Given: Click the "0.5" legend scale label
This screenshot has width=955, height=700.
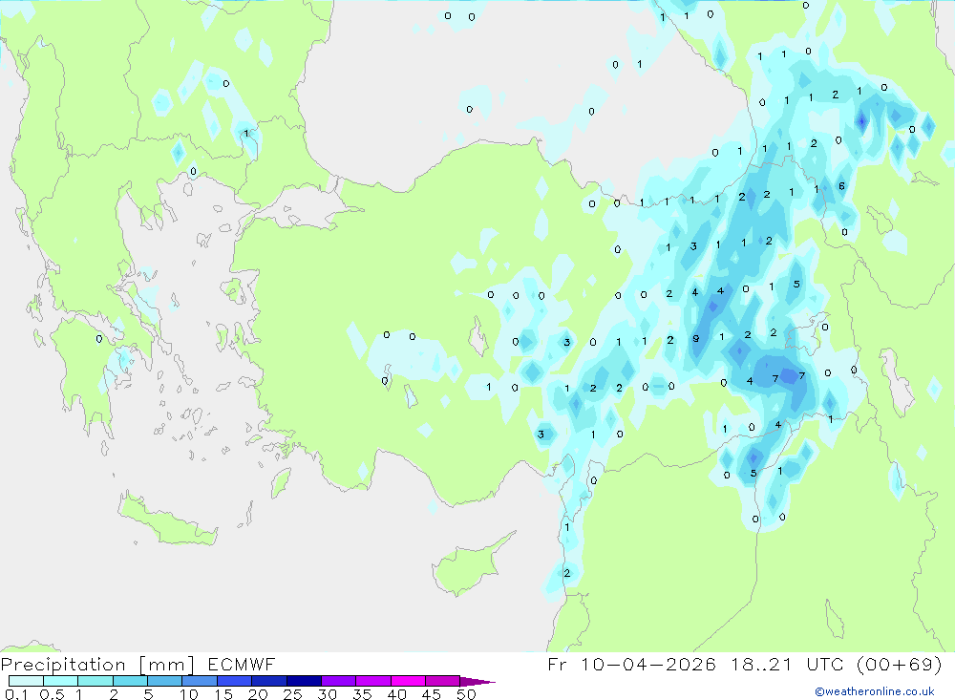Looking at the screenshot, I should (x=52, y=694).
